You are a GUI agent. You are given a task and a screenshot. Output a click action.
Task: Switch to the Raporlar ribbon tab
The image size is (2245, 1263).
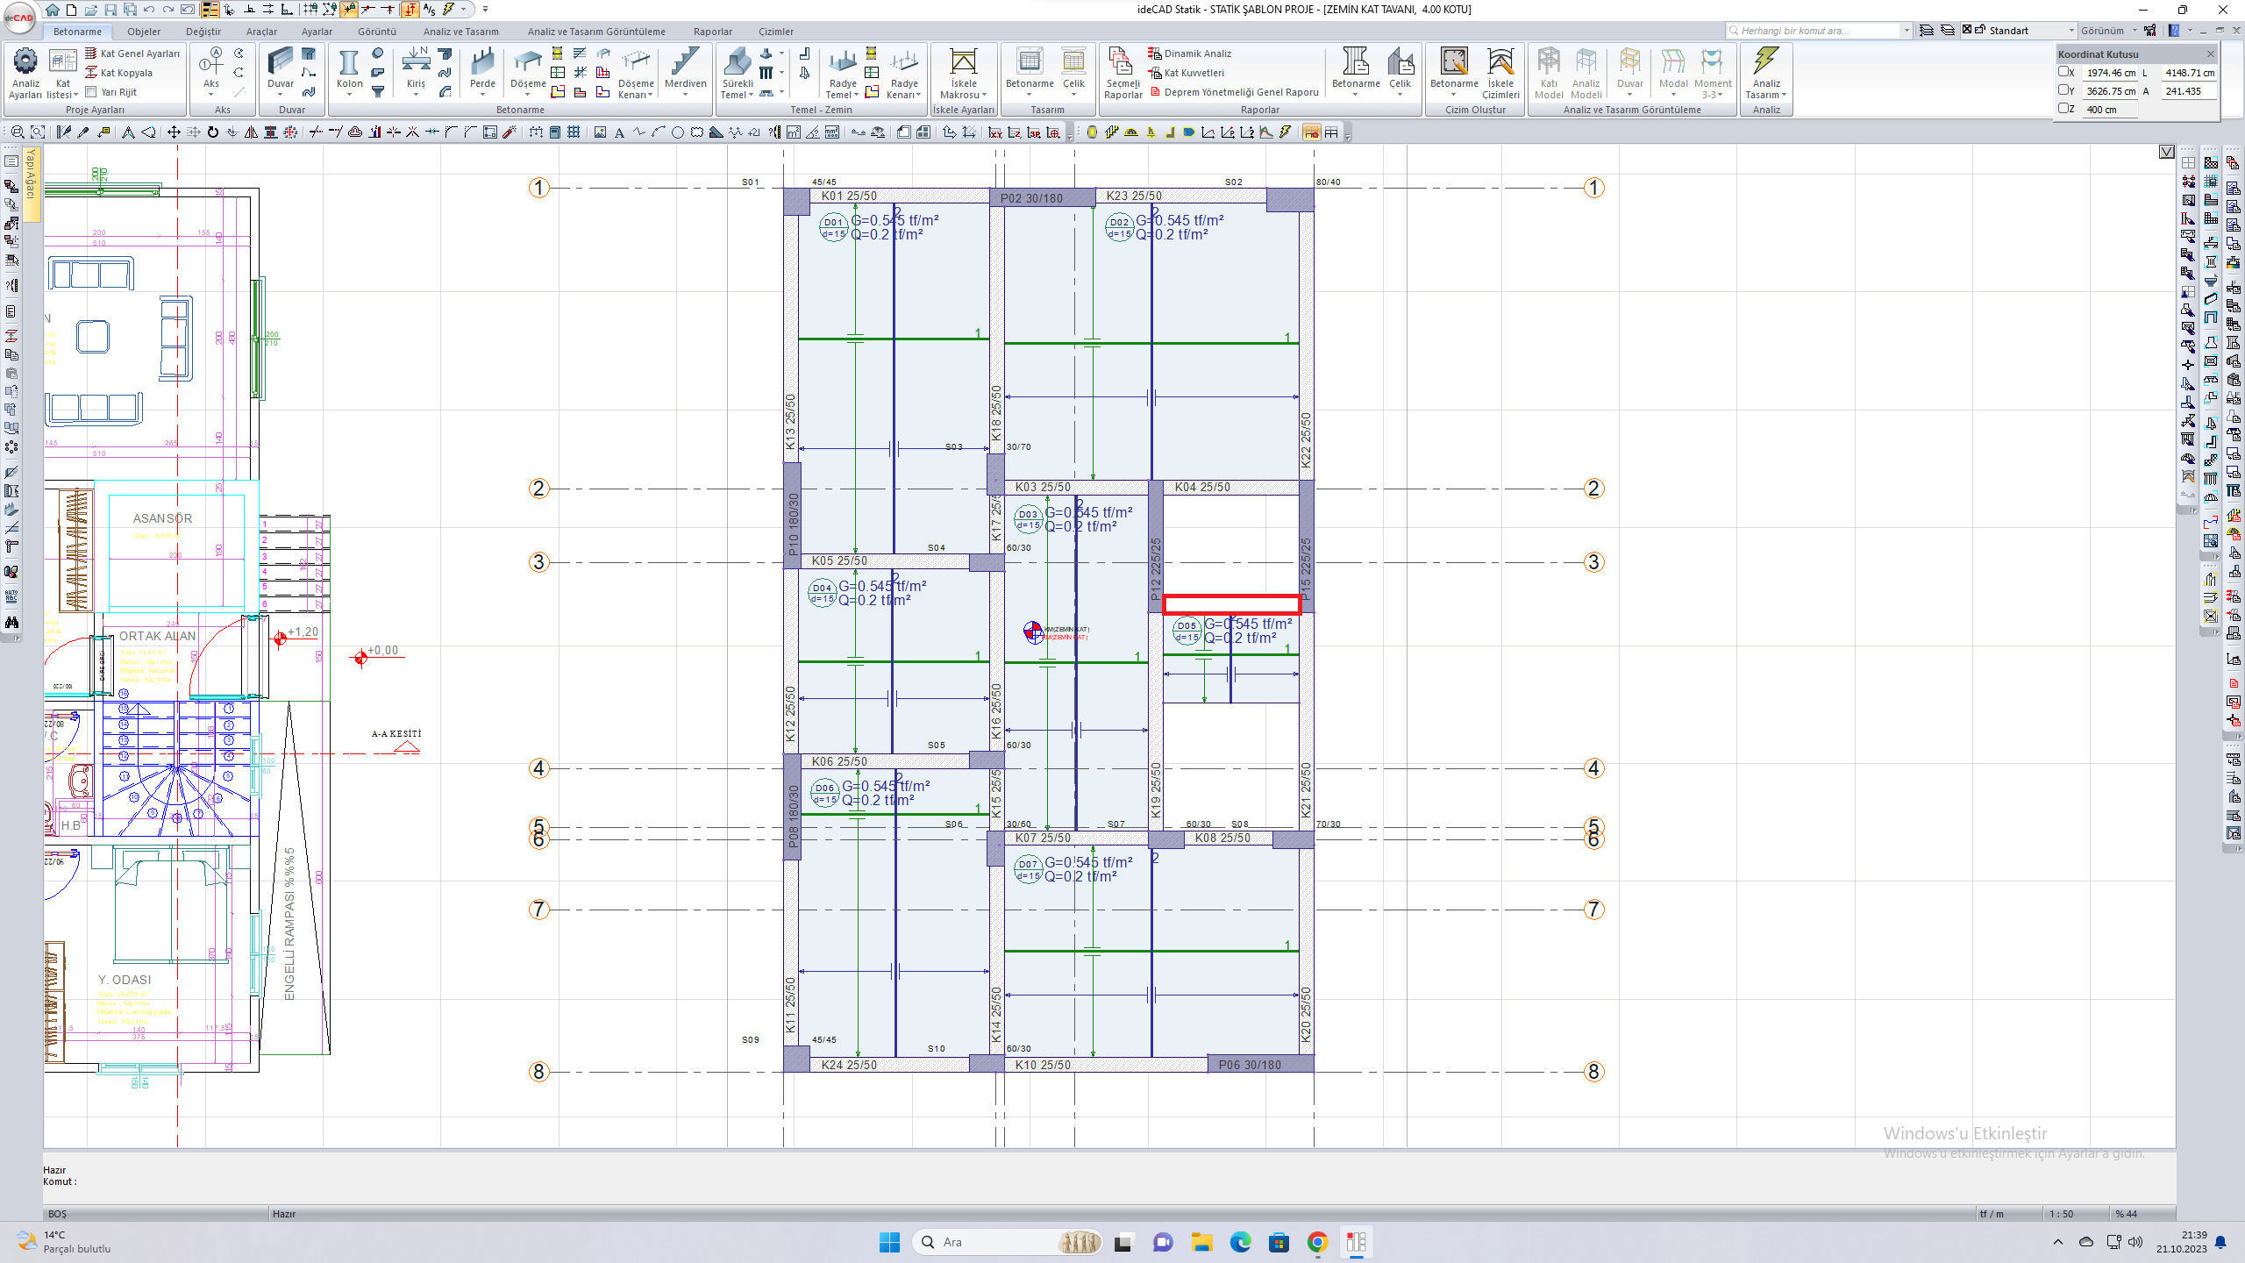tap(713, 32)
